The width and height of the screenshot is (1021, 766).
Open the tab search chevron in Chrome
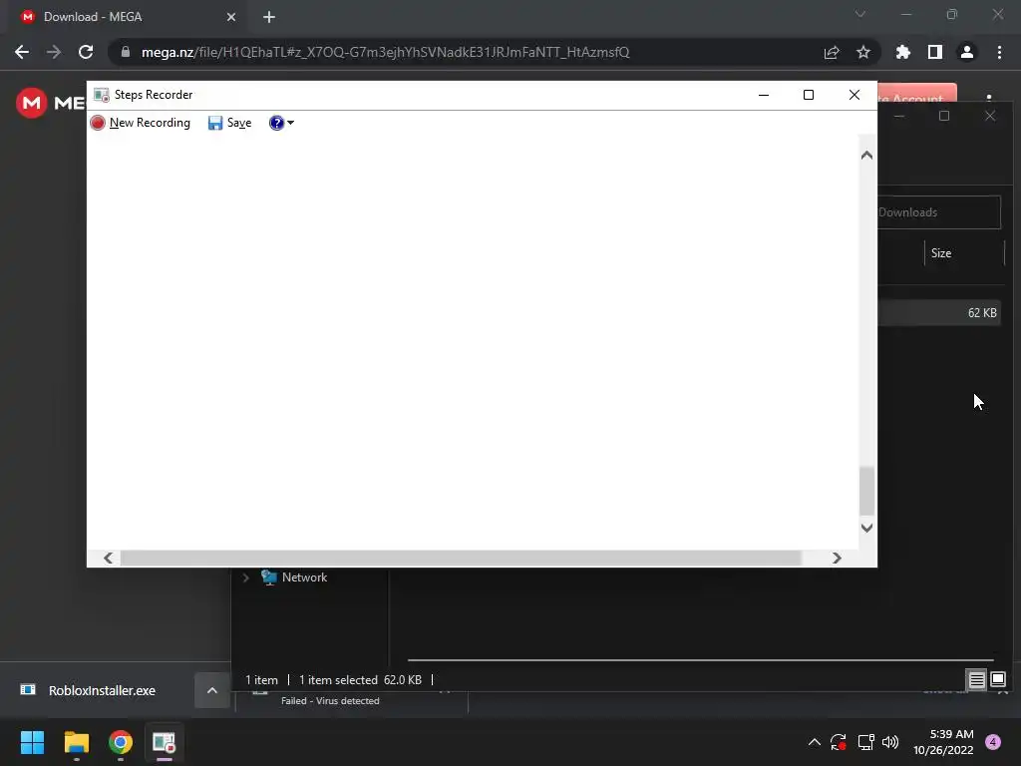pyautogui.click(x=860, y=14)
